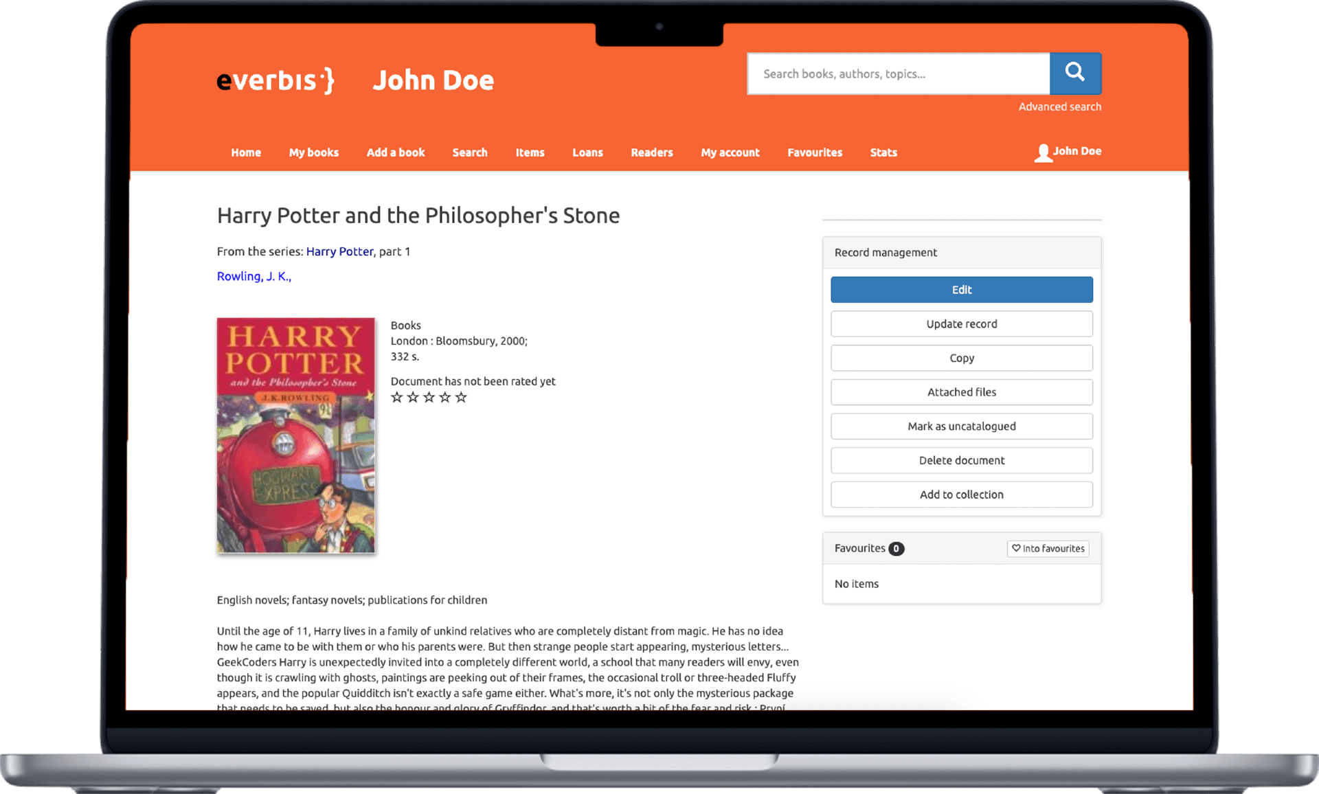This screenshot has height=794, width=1319.
Task: Click the magnifying glass search button
Action: click(1075, 73)
